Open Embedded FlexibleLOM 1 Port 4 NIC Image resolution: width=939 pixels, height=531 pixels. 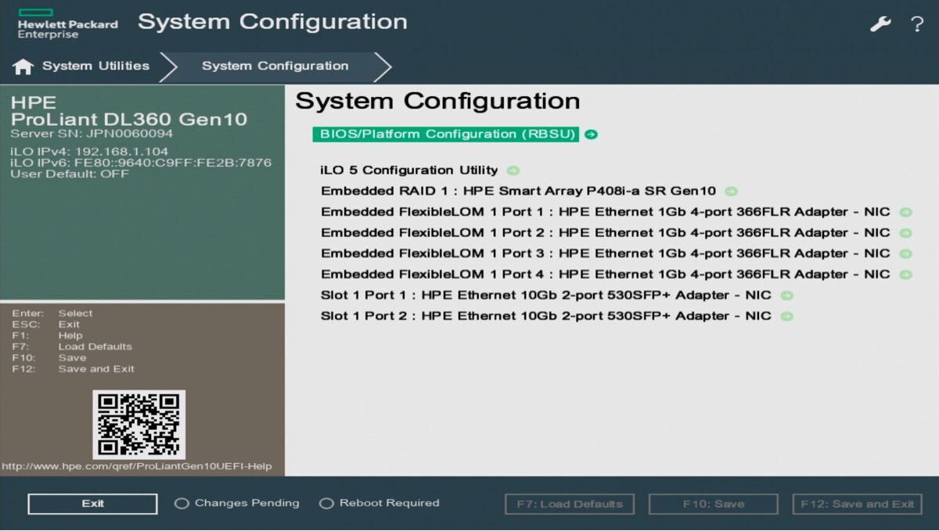[x=606, y=274]
